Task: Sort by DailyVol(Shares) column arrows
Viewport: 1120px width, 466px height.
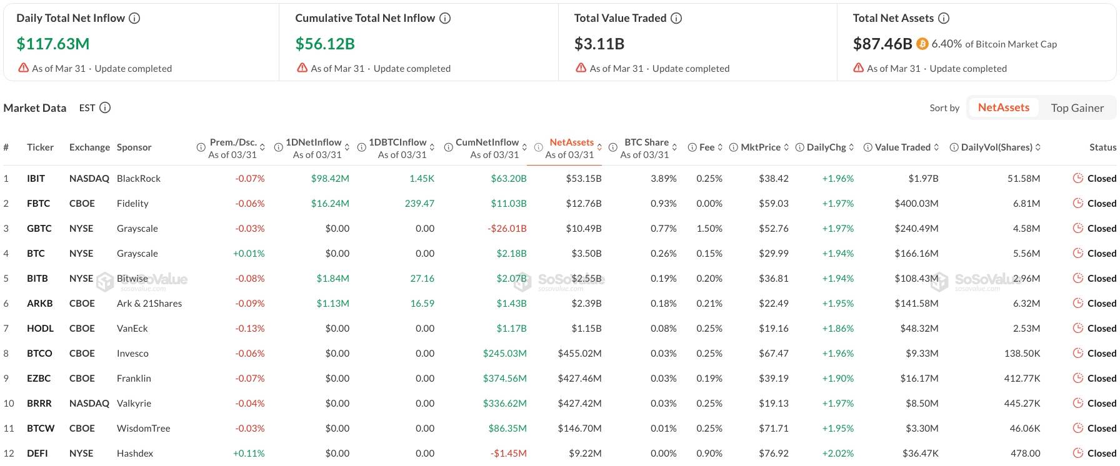Action: pos(1038,147)
